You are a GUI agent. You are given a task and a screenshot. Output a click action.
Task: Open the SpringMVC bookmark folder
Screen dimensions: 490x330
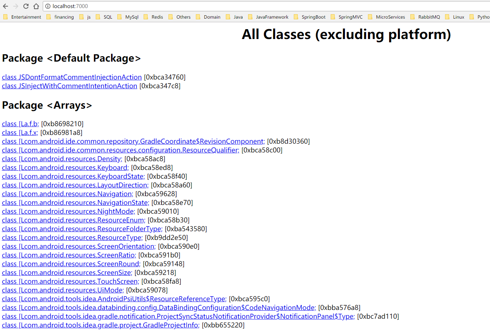tap(347, 17)
